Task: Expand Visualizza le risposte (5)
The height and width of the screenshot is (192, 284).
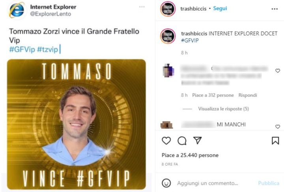Action: tap(223, 109)
